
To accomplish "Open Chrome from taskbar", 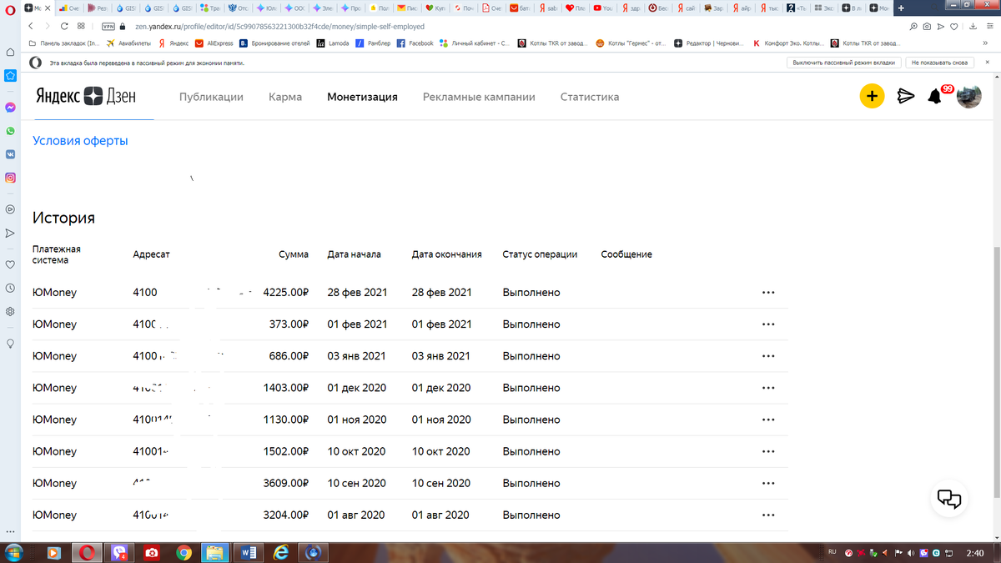I will coord(184,552).
